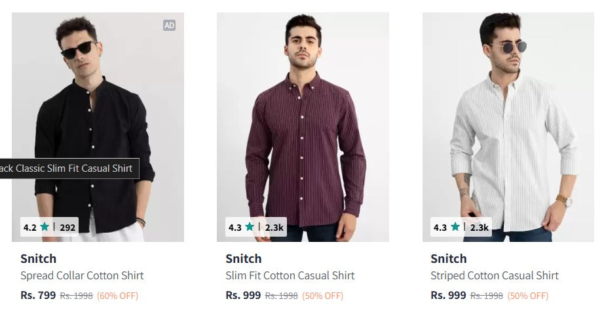Click 50% OFF under Striped Cotton Casual Shirt

(528, 296)
